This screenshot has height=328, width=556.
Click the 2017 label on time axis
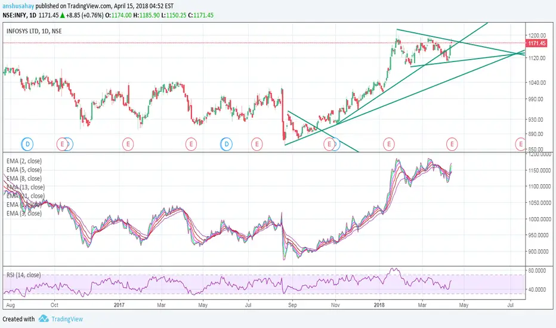click(119, 305)
